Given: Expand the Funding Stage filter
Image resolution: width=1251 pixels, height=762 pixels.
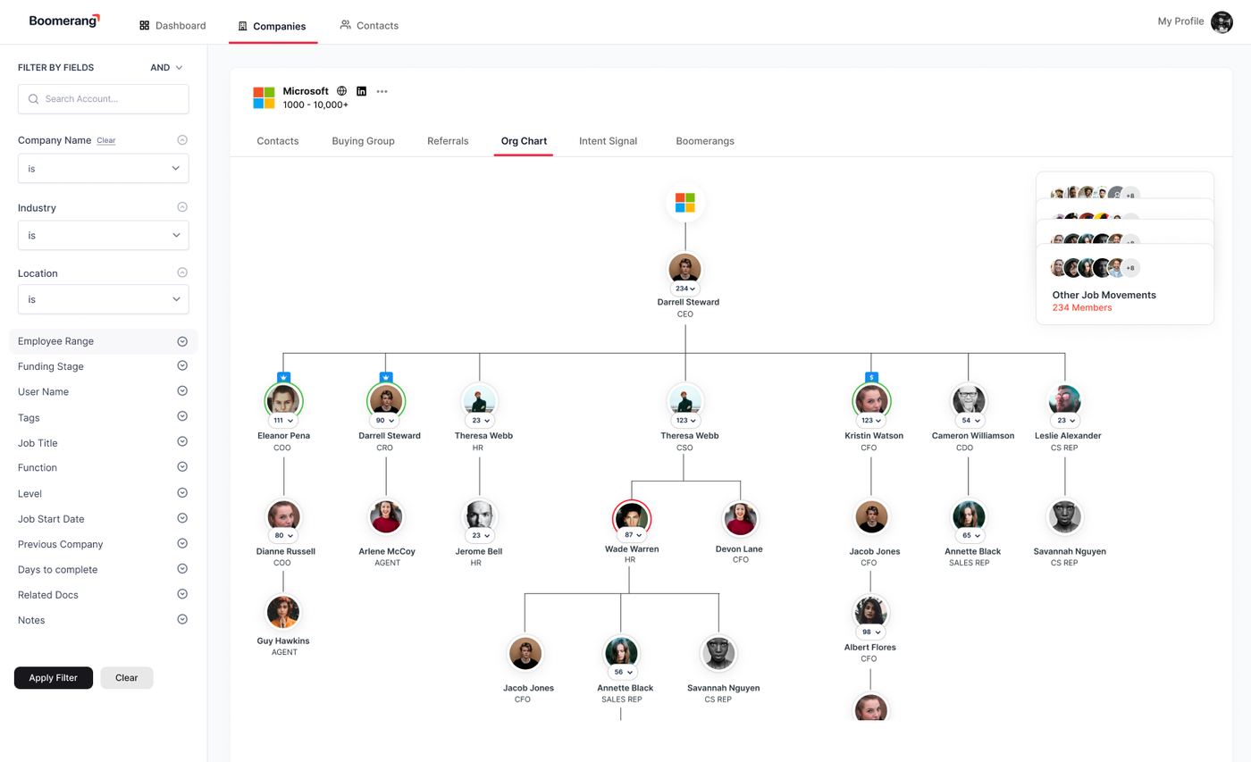Looking at the screenshot, I should click(x=182, y=365).
